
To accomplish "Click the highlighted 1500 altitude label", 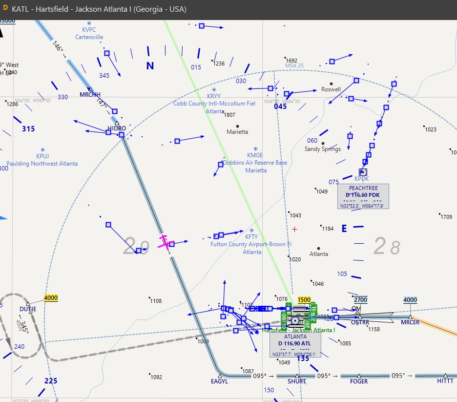I will tap(304, 299).
